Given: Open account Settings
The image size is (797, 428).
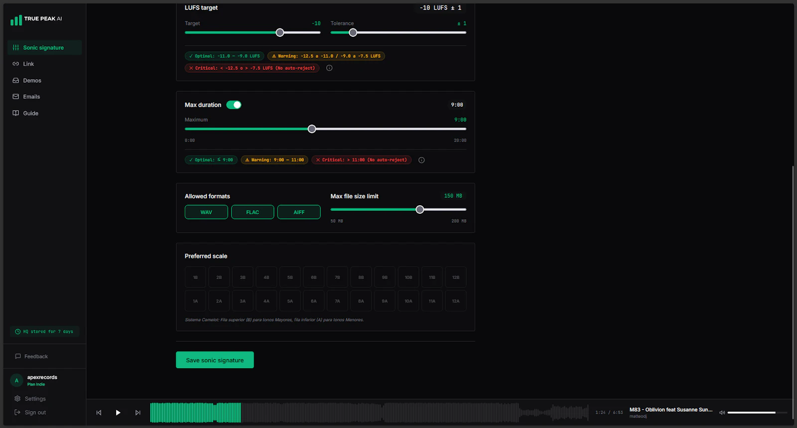Looking at the screenshot, I should coord(30,399).
